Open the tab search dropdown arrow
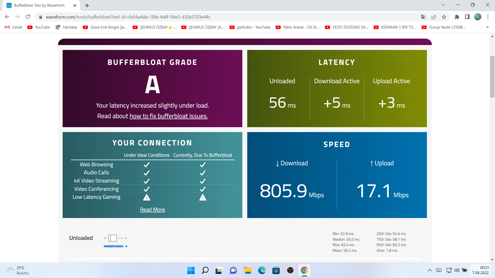This screenshot has width=495, height=278. (x=443, y=5)
